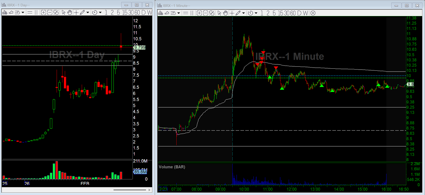Image resolution: width=425 pixels, height=195 pixels.
Task: Click the 85.8M volume label in 1 Day window
Action: coord(140,172)
